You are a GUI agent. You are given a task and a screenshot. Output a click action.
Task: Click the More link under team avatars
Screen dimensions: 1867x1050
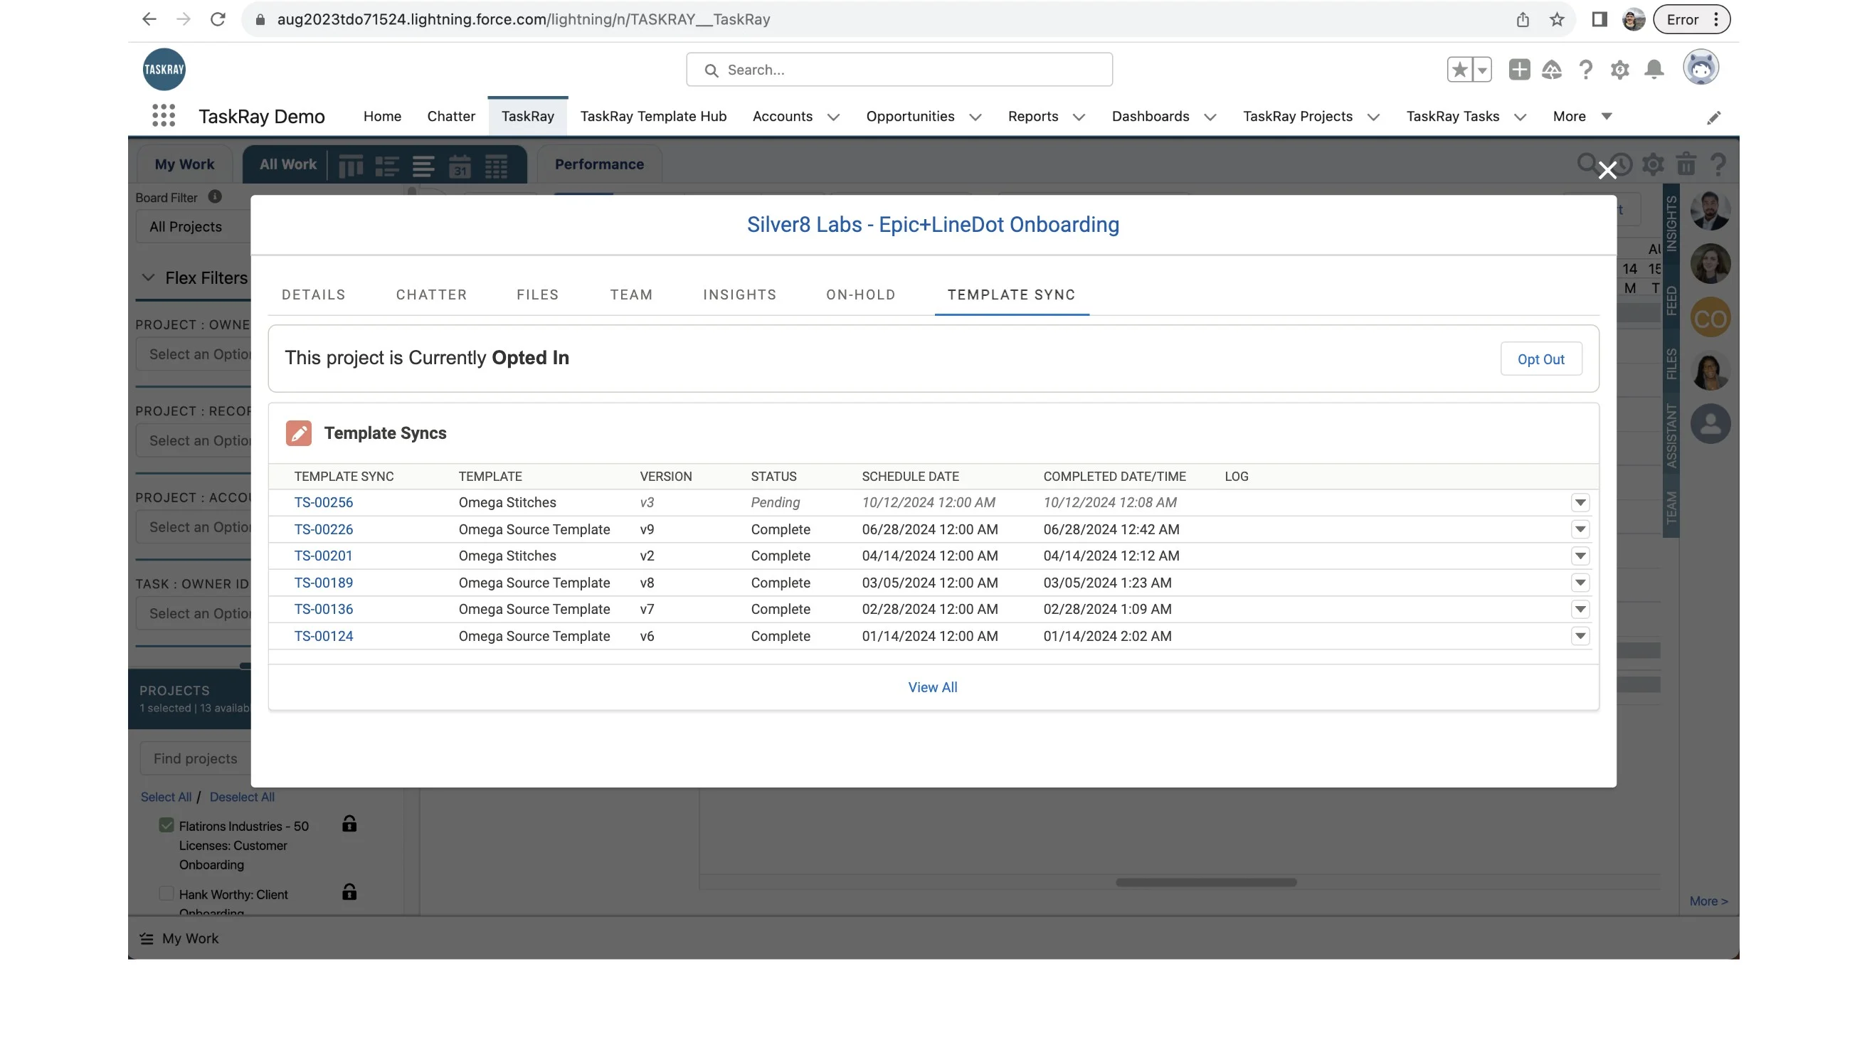coord(1708,901)
